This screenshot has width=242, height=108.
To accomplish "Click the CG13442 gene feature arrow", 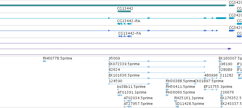I will pos(124,11).
